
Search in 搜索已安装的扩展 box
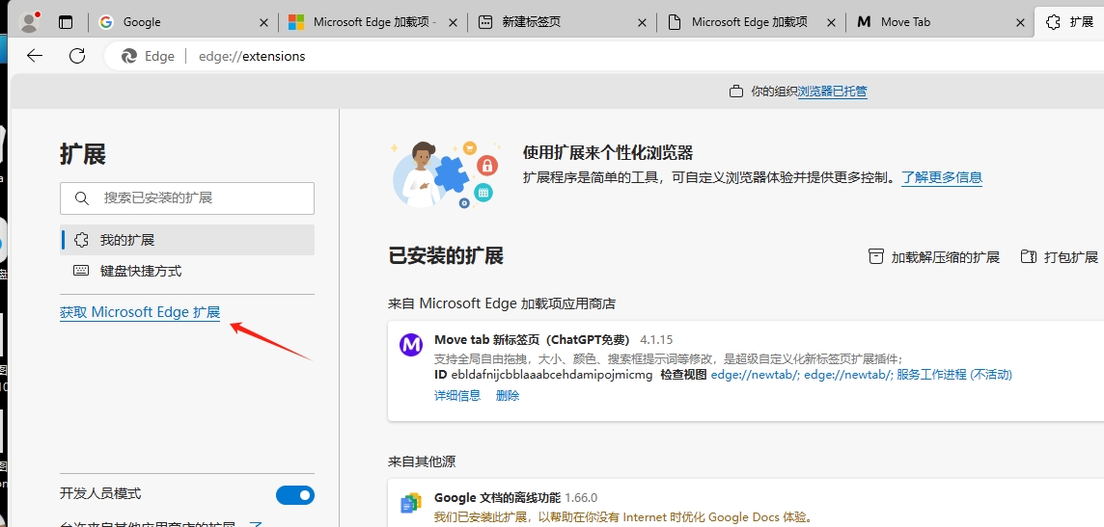coord(187,198)
